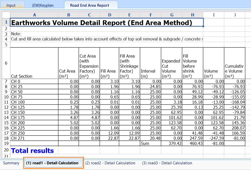
Task: Open the (2) road2 - Detail Calculation sheet
Action: [110, 163]
